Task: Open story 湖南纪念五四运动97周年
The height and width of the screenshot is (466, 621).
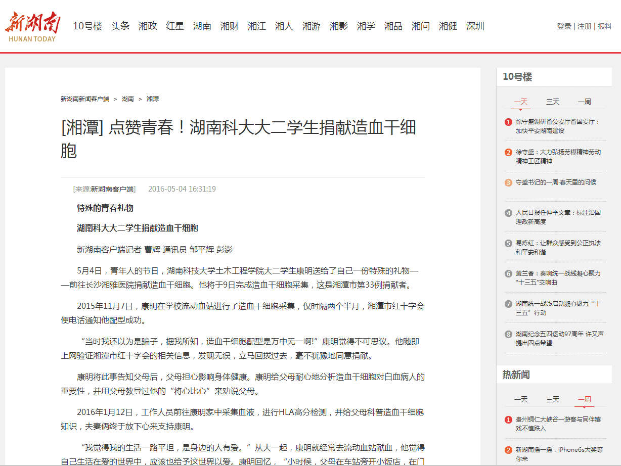Action: coord(560,338)
